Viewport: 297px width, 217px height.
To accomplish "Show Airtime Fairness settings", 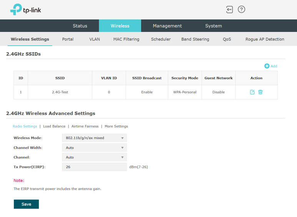I will (x=85, y=126).
